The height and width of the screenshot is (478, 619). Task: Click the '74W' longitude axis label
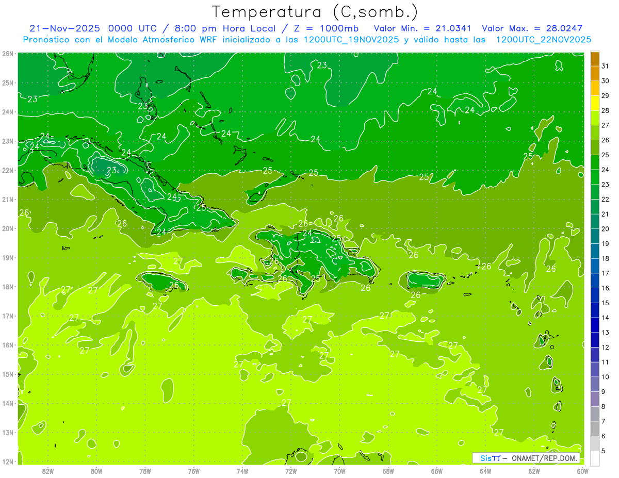(242, 471)
